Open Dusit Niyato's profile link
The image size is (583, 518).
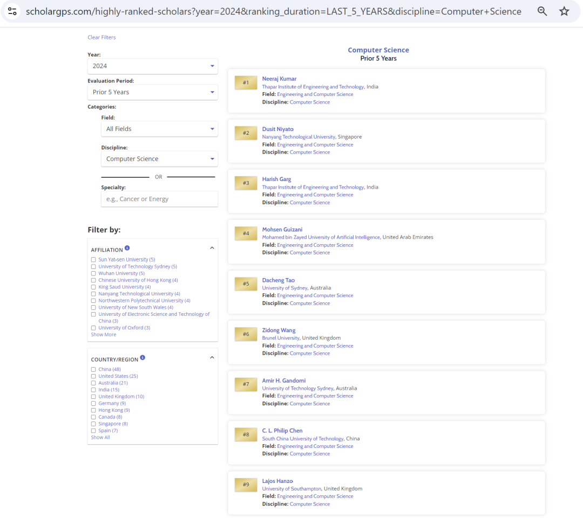click(278, 129)
